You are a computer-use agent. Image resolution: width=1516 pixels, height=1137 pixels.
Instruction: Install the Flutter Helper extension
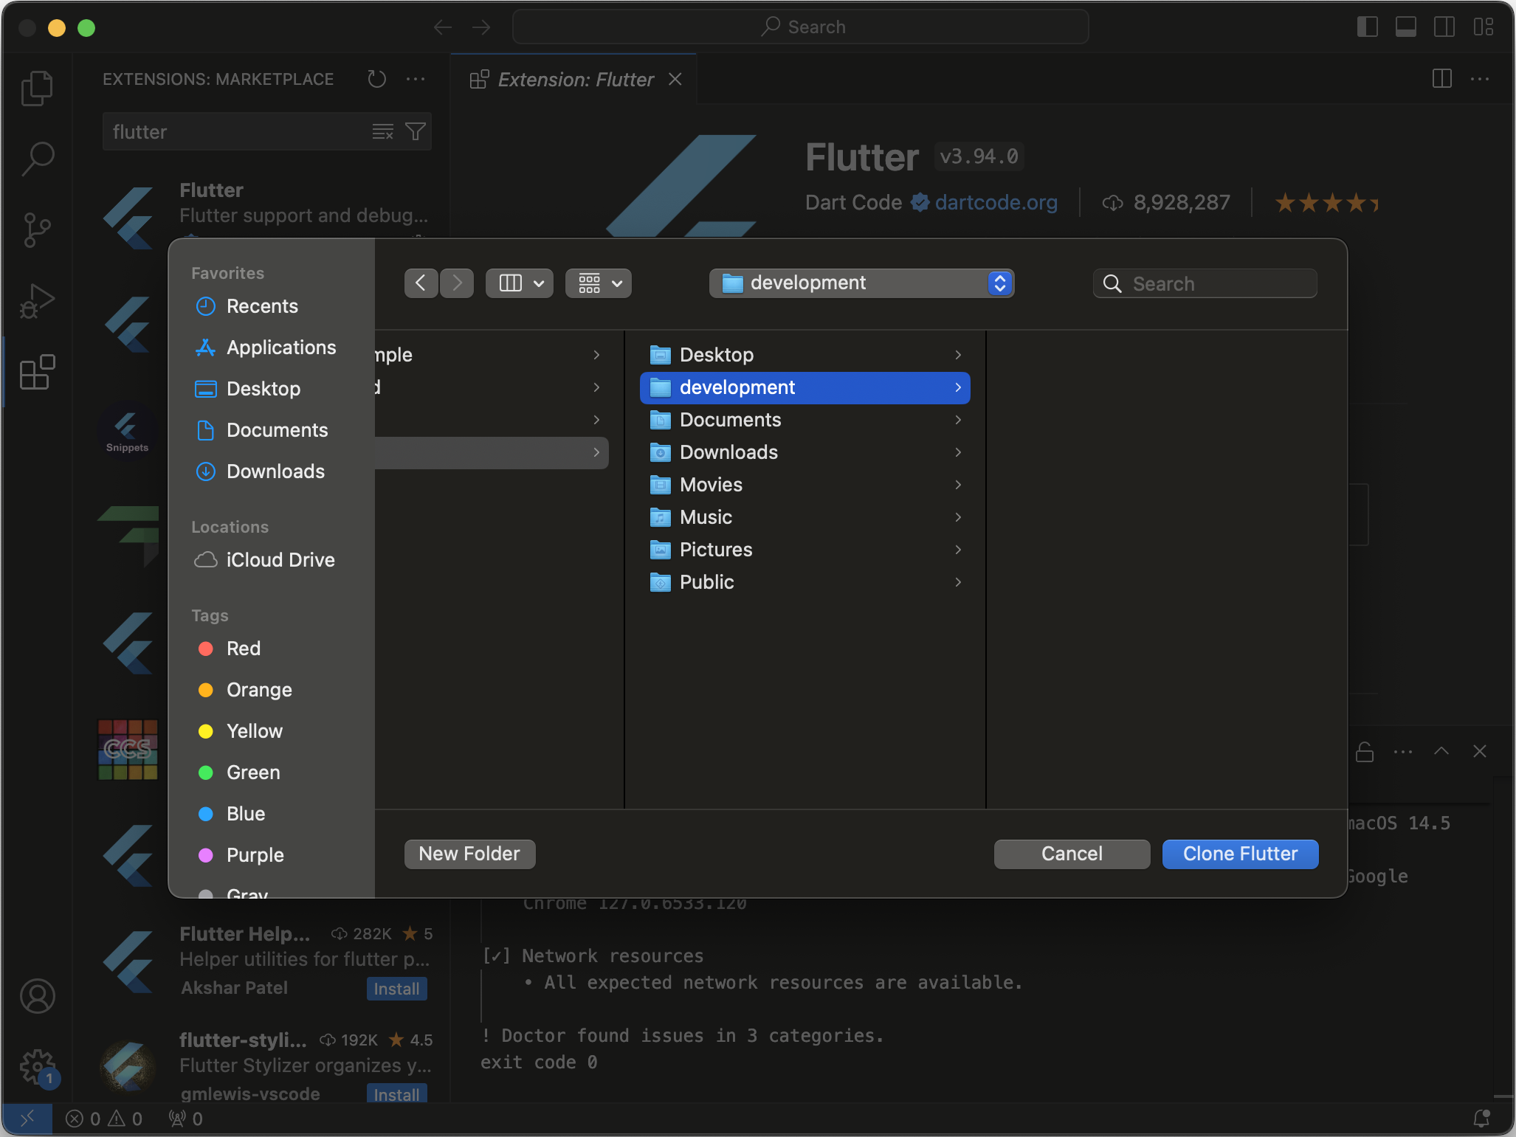(x=396, y=989)
